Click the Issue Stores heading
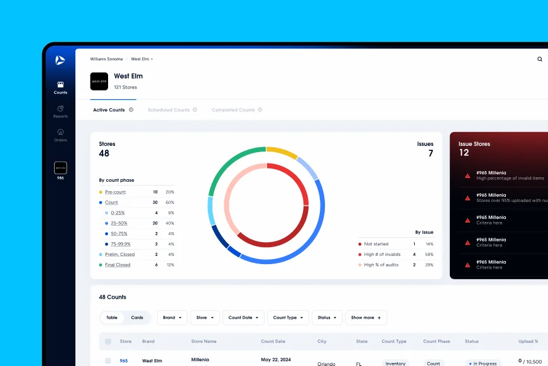Screen dimensions: 548x366 tap(474, 144)
